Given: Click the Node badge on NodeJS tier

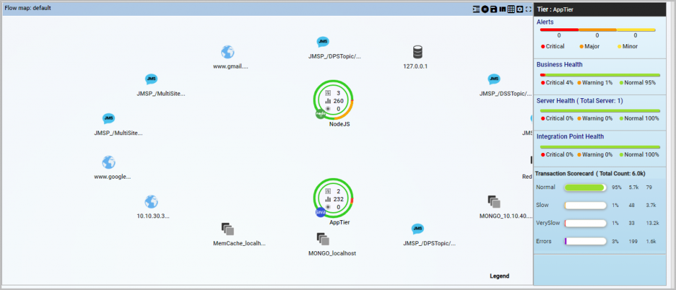Looking at the screenshot, I should [320, 114].
